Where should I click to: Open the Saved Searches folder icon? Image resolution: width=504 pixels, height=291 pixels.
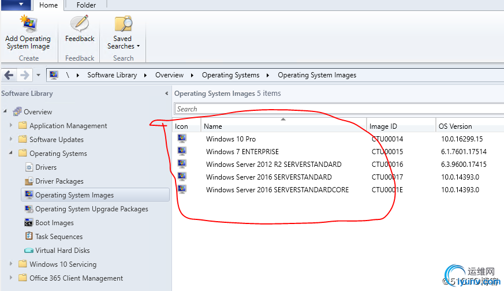(x=123, y=24)
